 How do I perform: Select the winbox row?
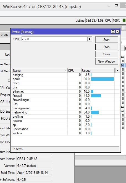click(x=66, y=133)
